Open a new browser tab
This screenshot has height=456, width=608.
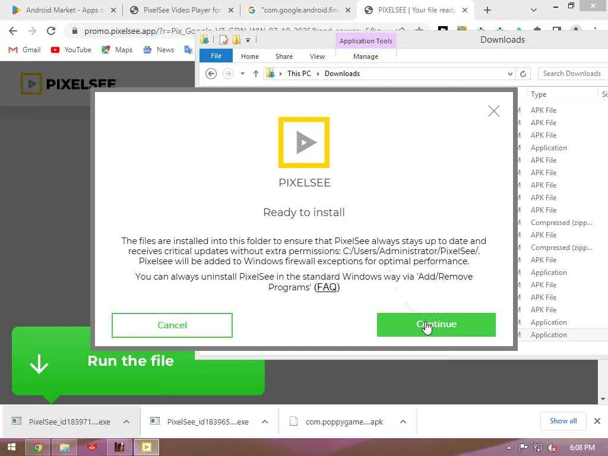487,11
